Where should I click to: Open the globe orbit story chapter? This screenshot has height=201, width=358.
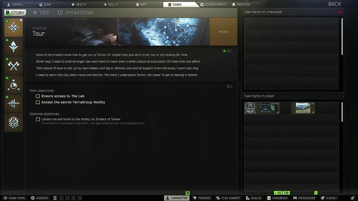pos(13,85)
